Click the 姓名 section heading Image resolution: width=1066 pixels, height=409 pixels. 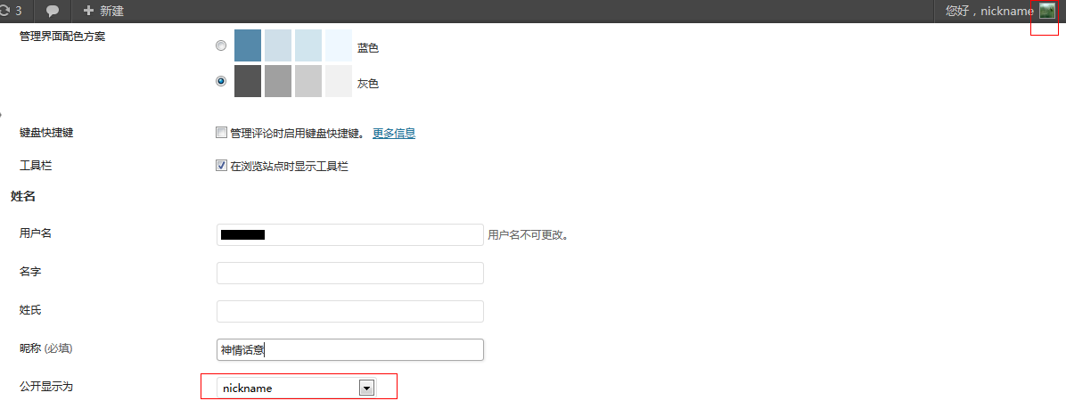(22, 197)
